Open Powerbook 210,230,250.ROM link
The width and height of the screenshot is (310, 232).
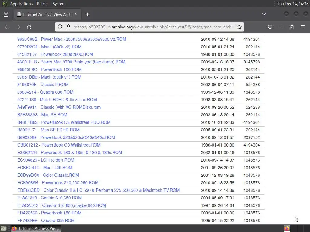58,183
